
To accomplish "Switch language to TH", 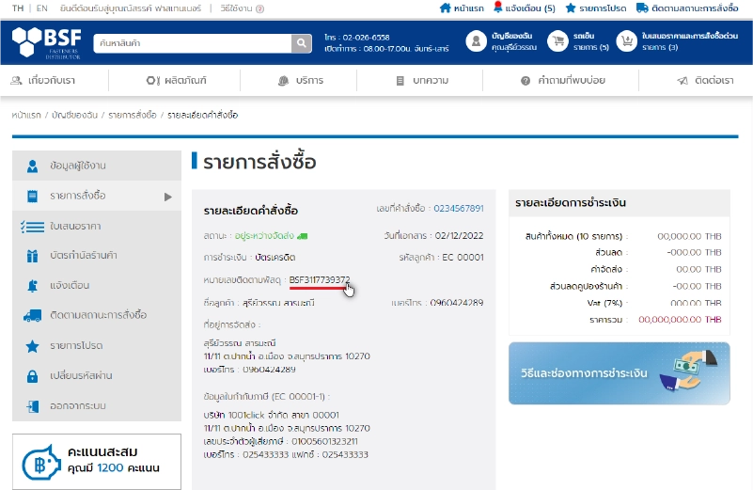I will click(18, 8).
